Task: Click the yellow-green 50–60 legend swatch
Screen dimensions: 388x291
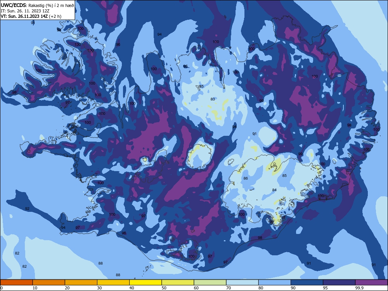Action: [178, 282]
